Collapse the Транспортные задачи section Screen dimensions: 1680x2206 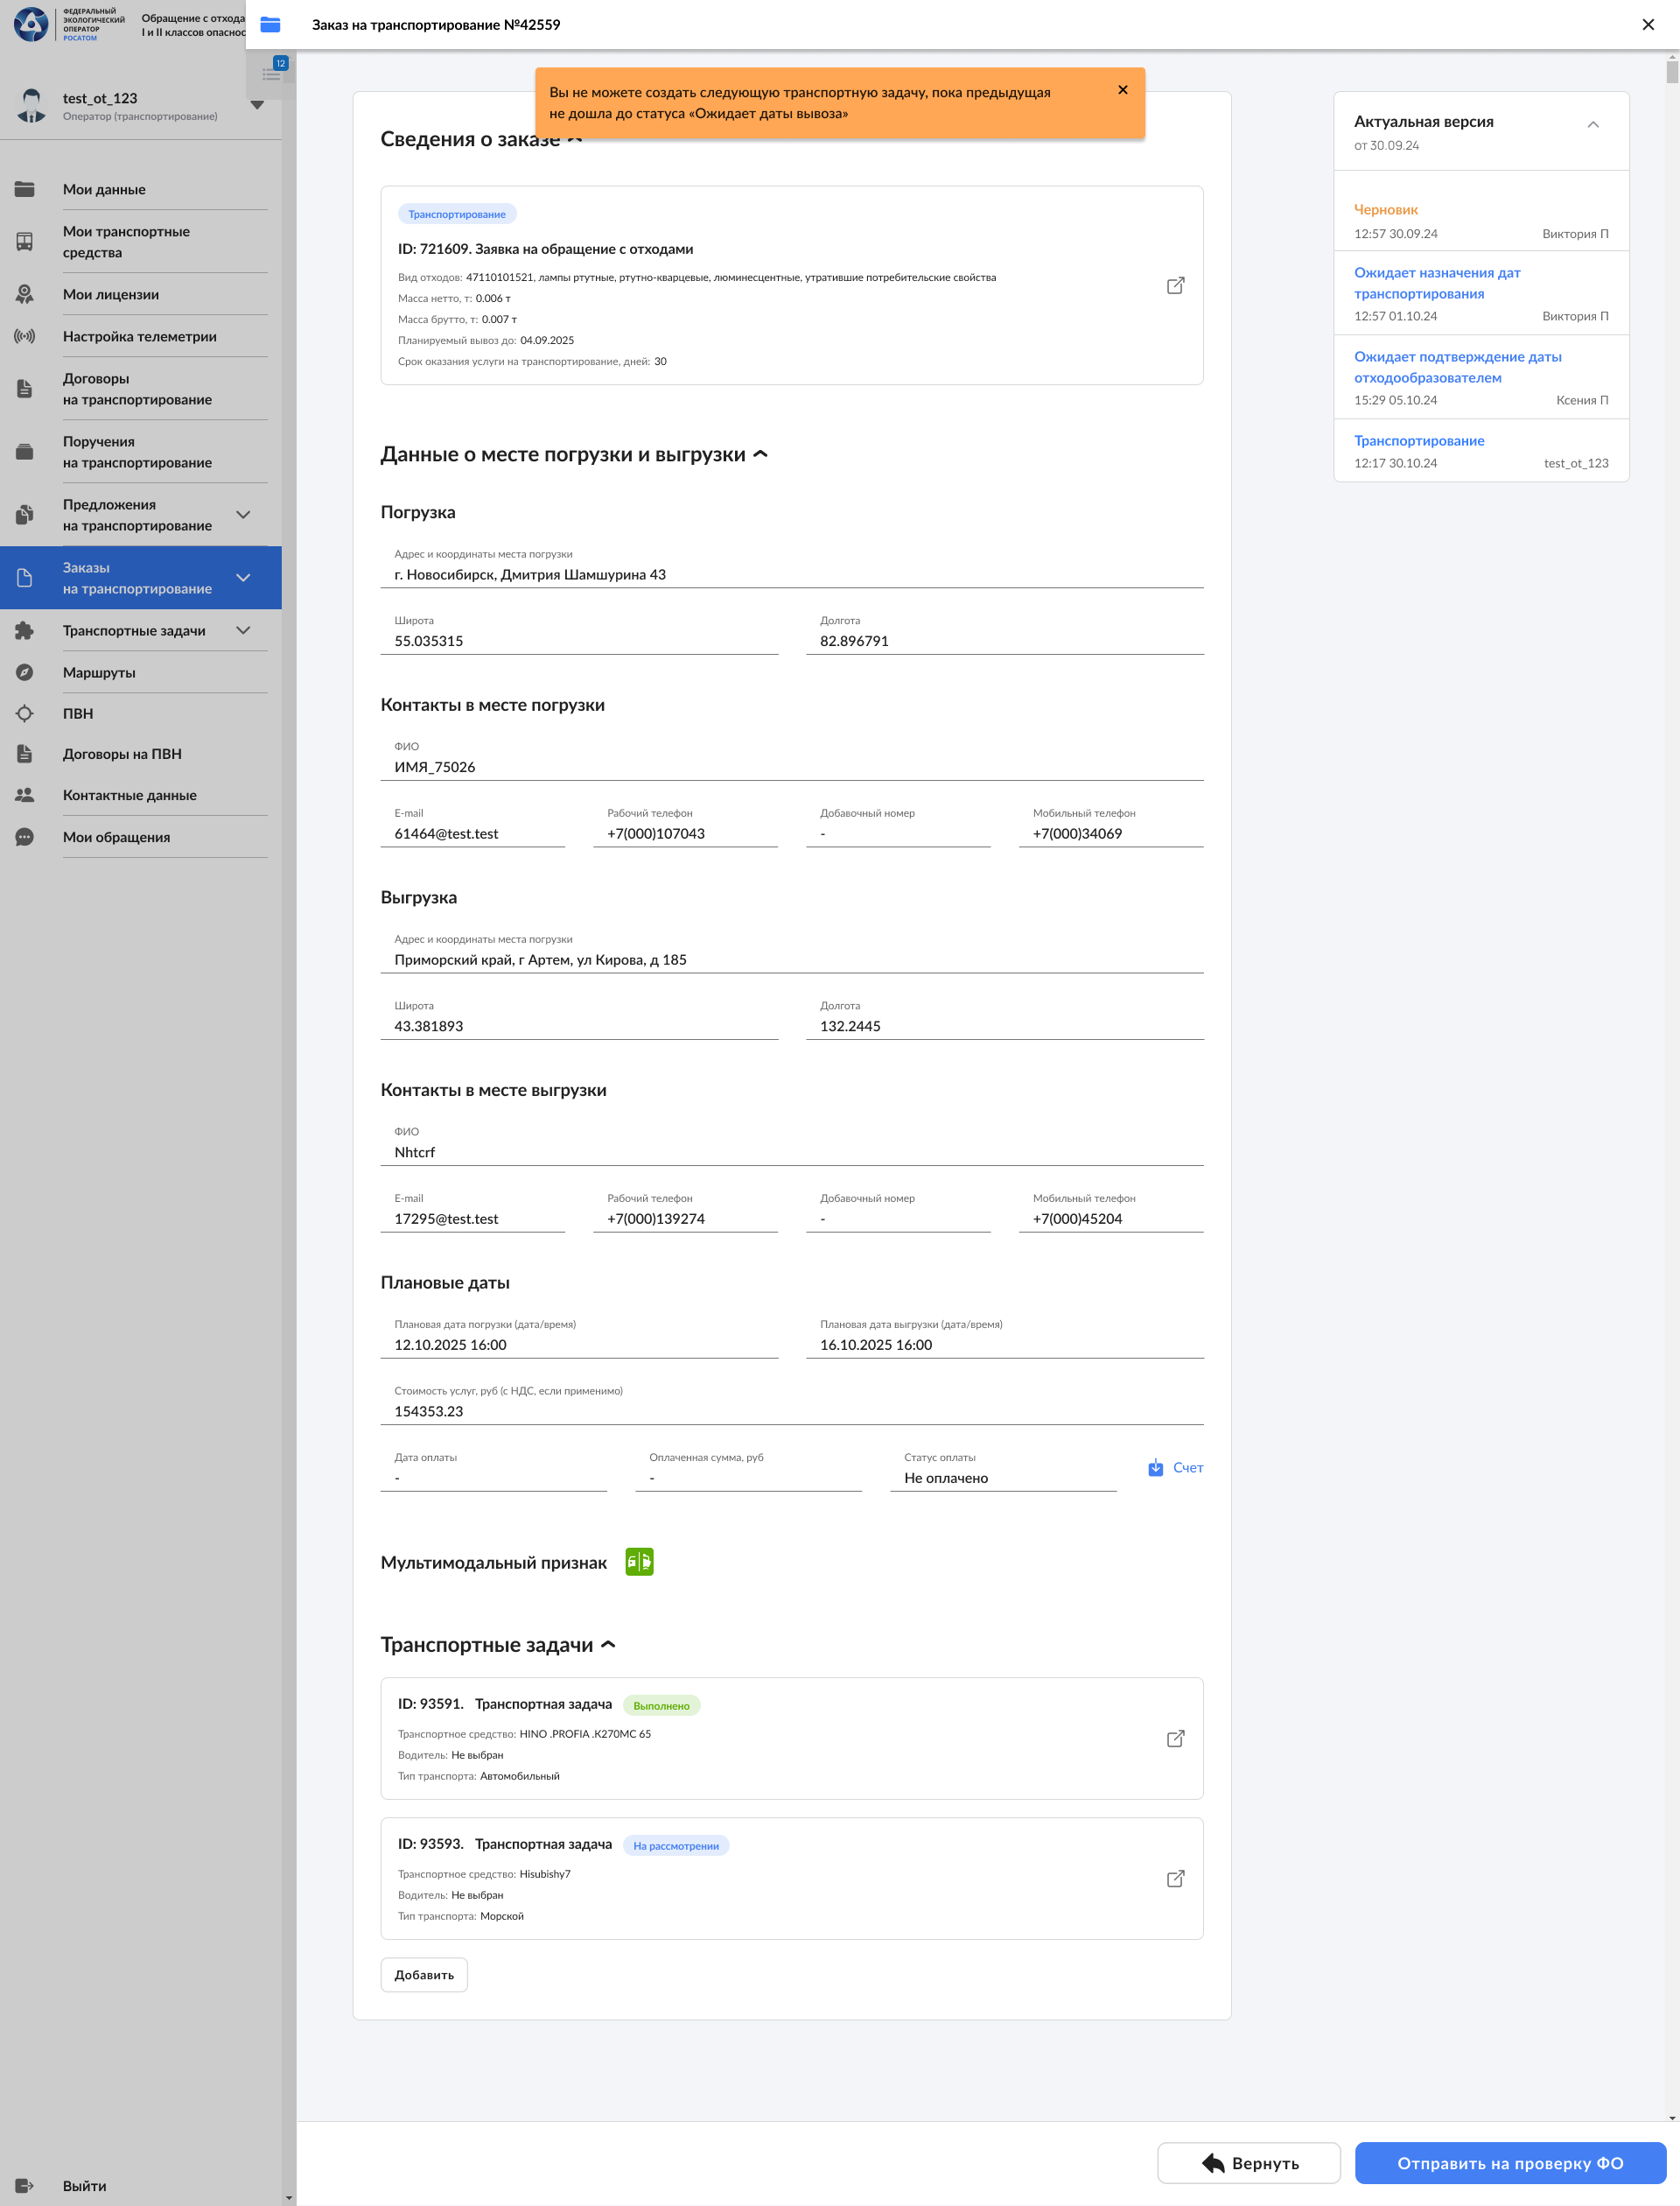(608, 1645)
